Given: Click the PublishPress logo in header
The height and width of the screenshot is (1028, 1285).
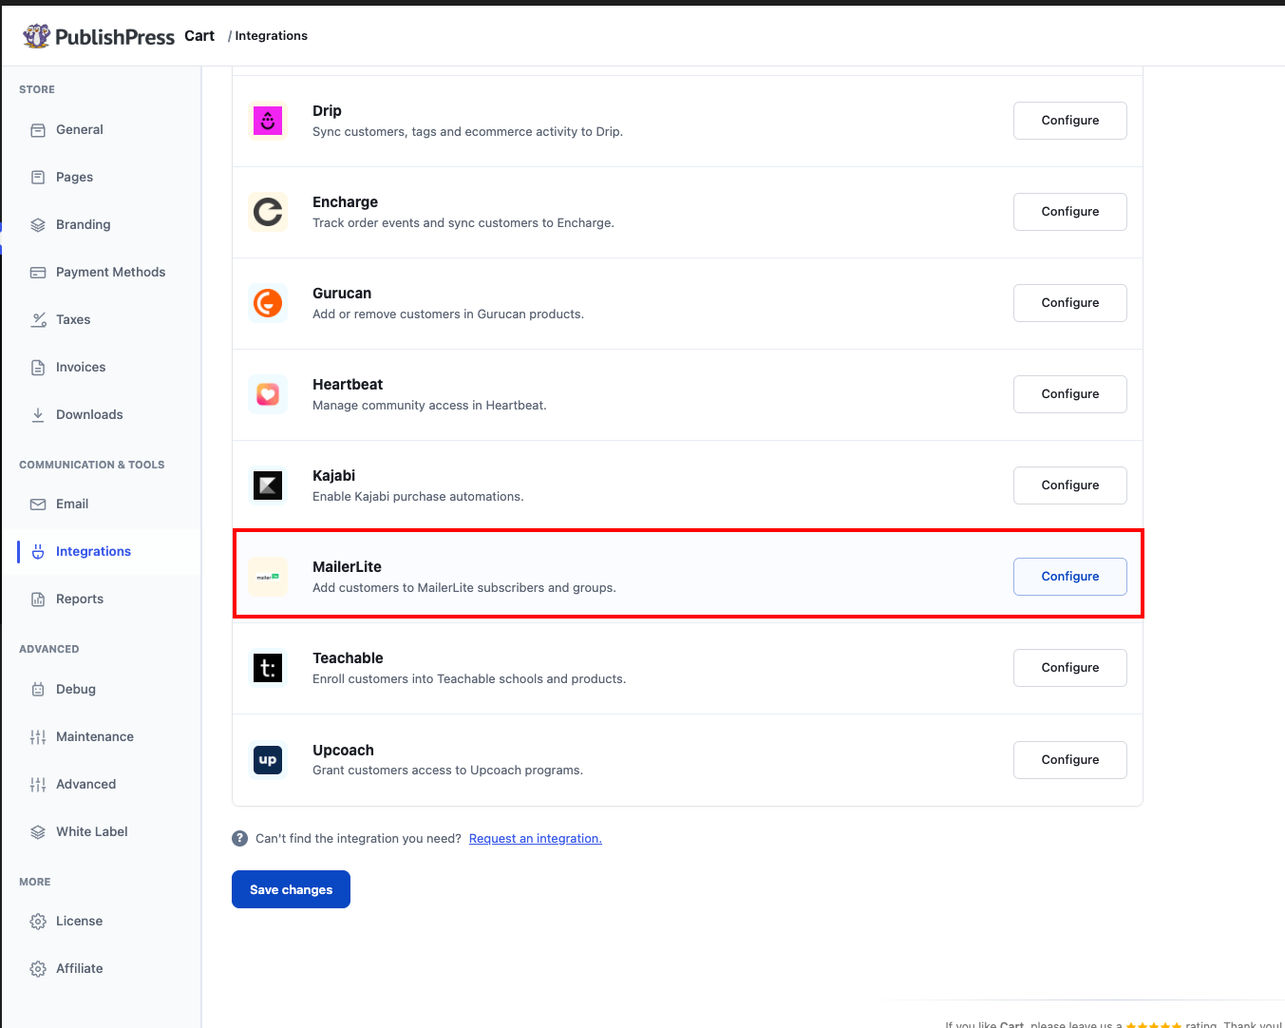Looking at the screenshot, I should point(99,36).
